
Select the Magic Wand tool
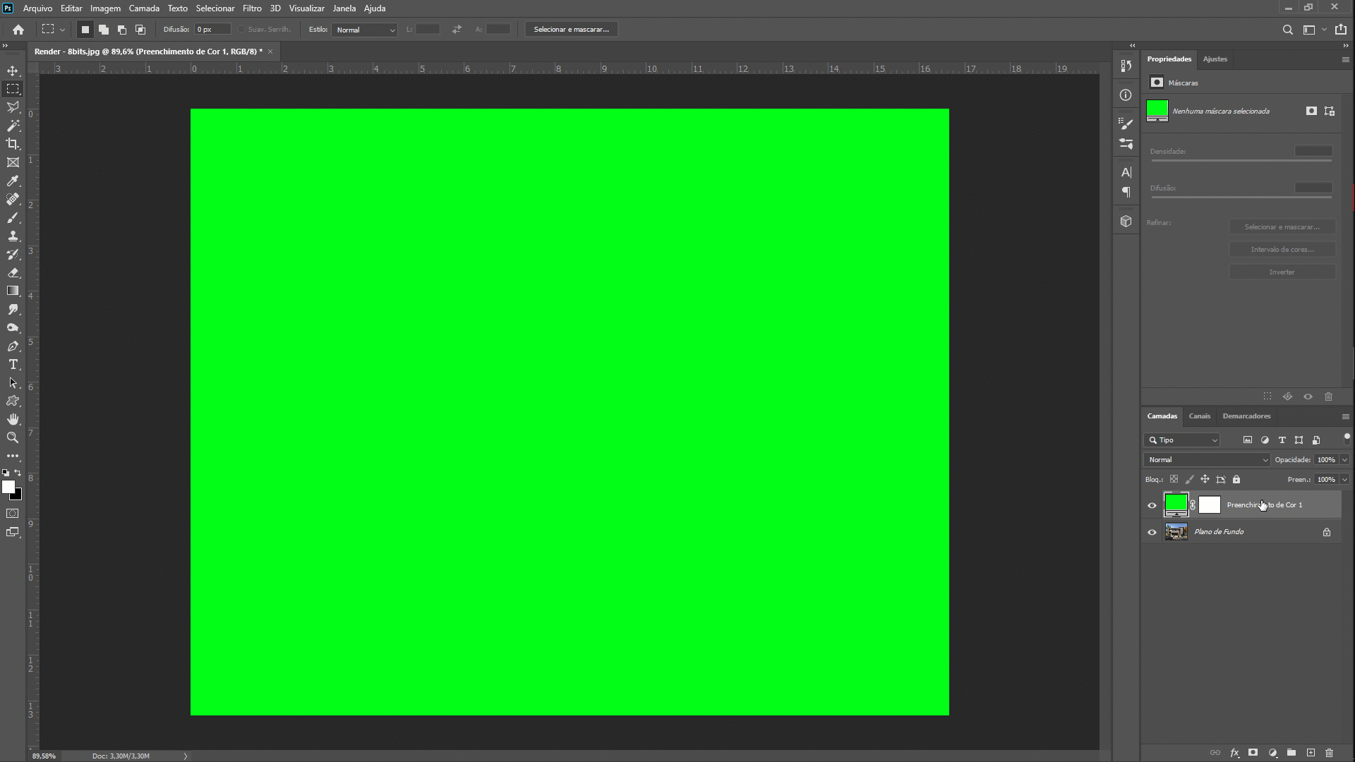(x=13, y=126)
